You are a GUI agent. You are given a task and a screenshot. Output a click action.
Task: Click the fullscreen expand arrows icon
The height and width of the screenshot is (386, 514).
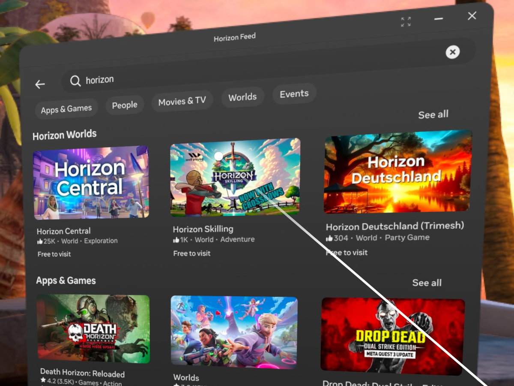406,22
